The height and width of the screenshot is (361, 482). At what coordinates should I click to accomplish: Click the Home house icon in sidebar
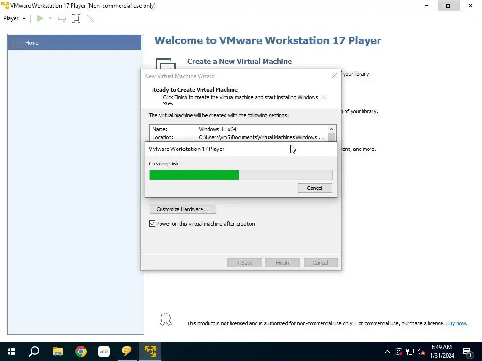pyautogui.click(x=17, y=42)
